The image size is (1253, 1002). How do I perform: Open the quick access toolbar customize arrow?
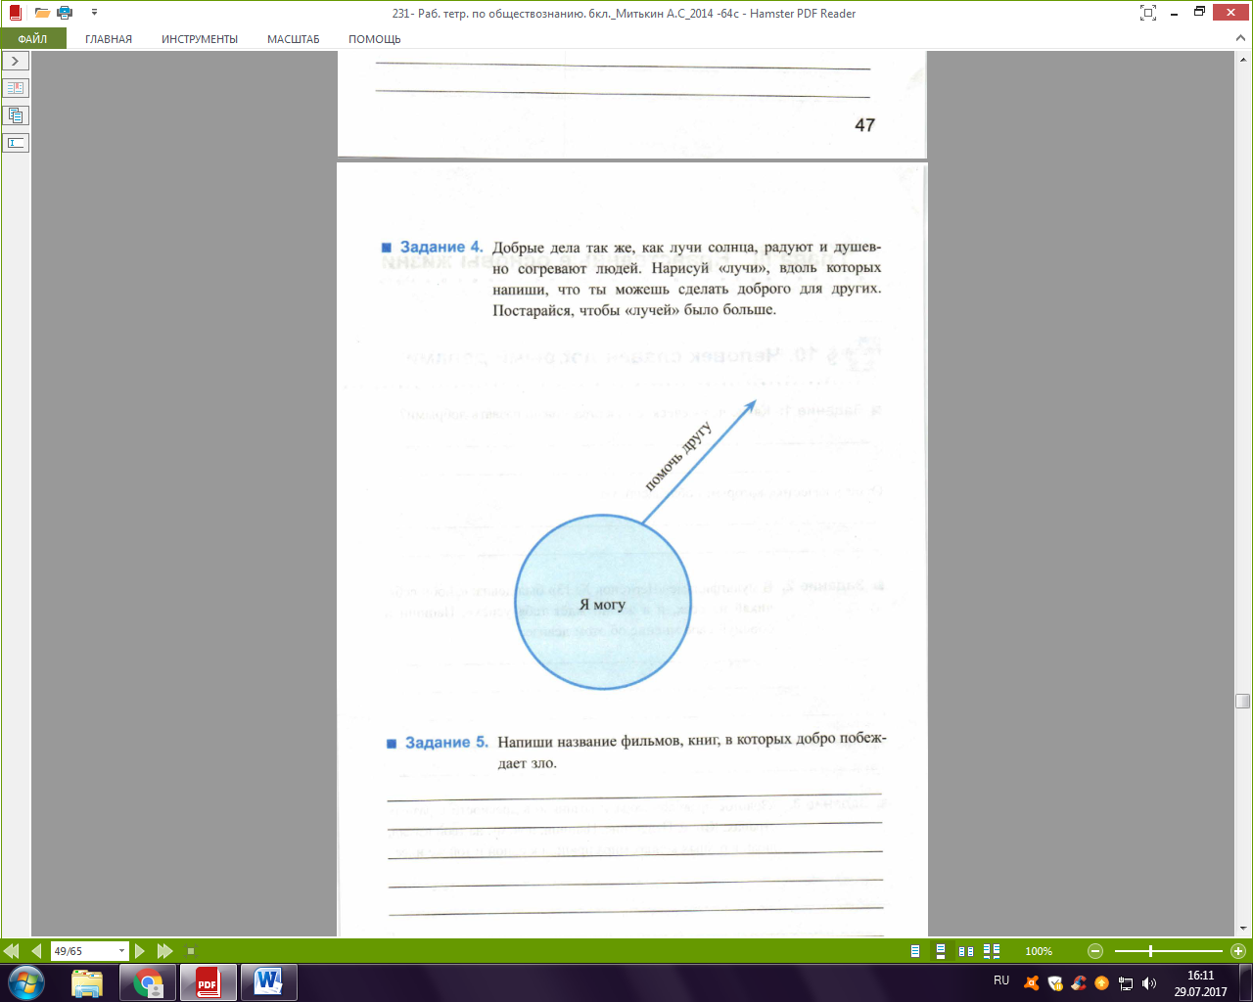point(94,13)
